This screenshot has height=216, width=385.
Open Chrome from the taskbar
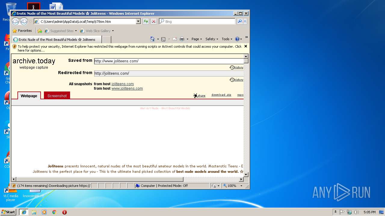54,212
